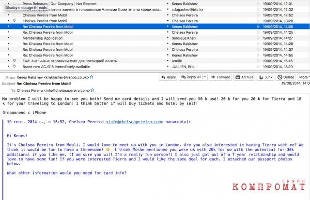Click the Reply button's arrow icon
This screenshot has height=200, width=310.
[163, 77]
